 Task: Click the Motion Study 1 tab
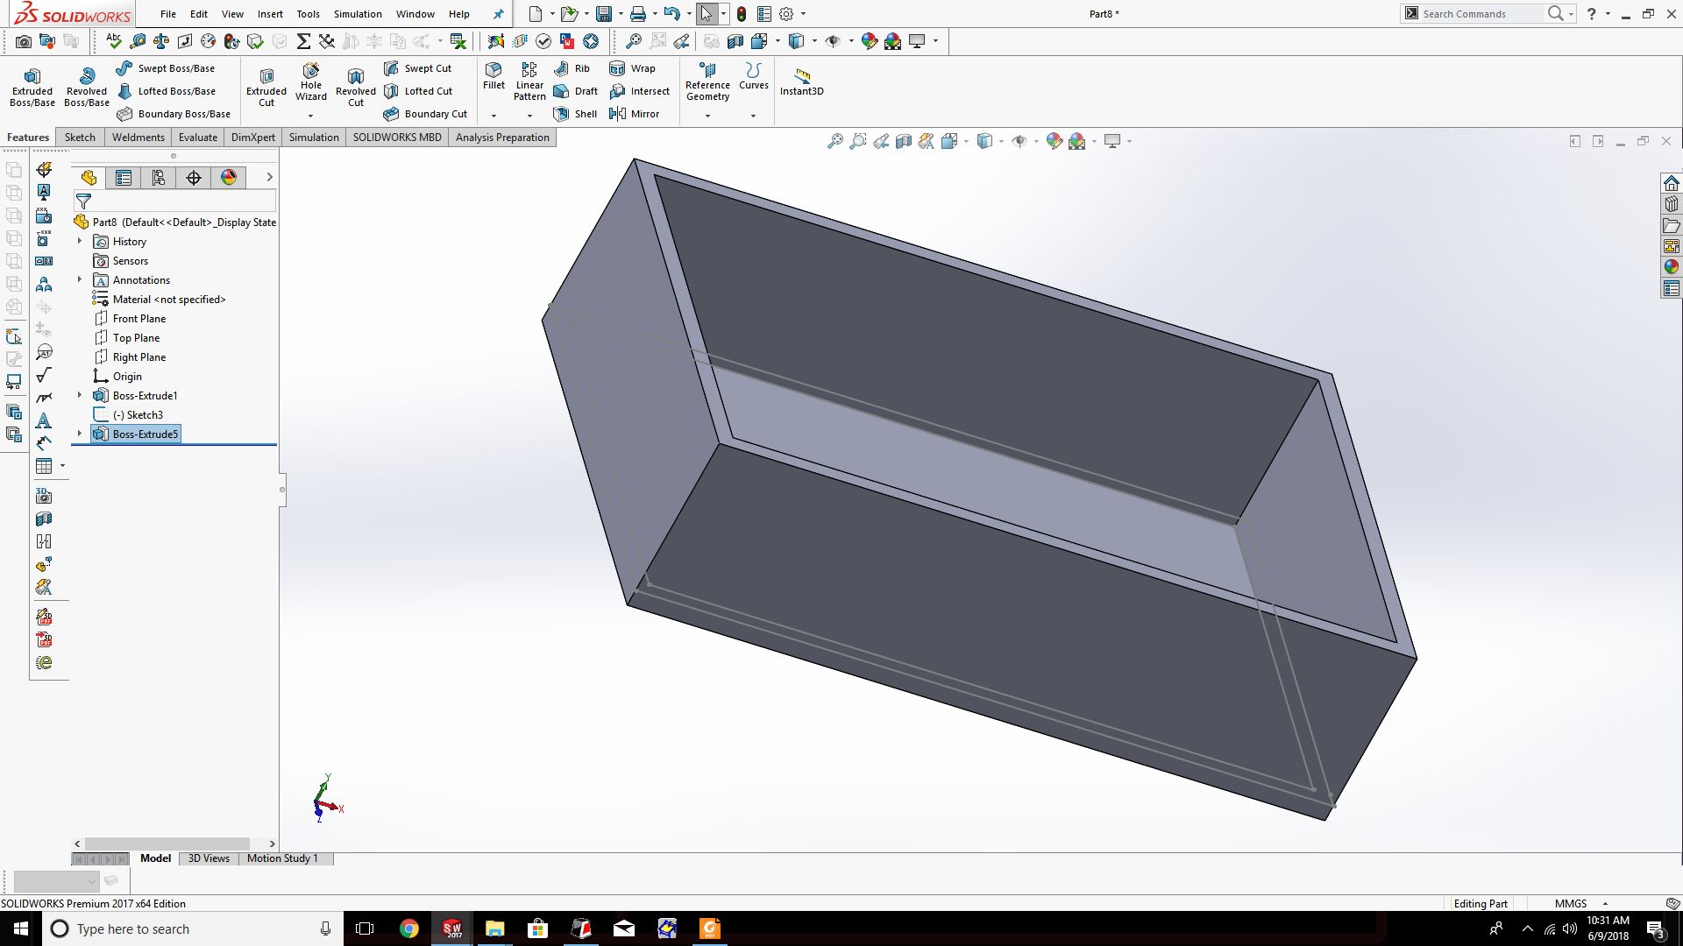(281, 858)
